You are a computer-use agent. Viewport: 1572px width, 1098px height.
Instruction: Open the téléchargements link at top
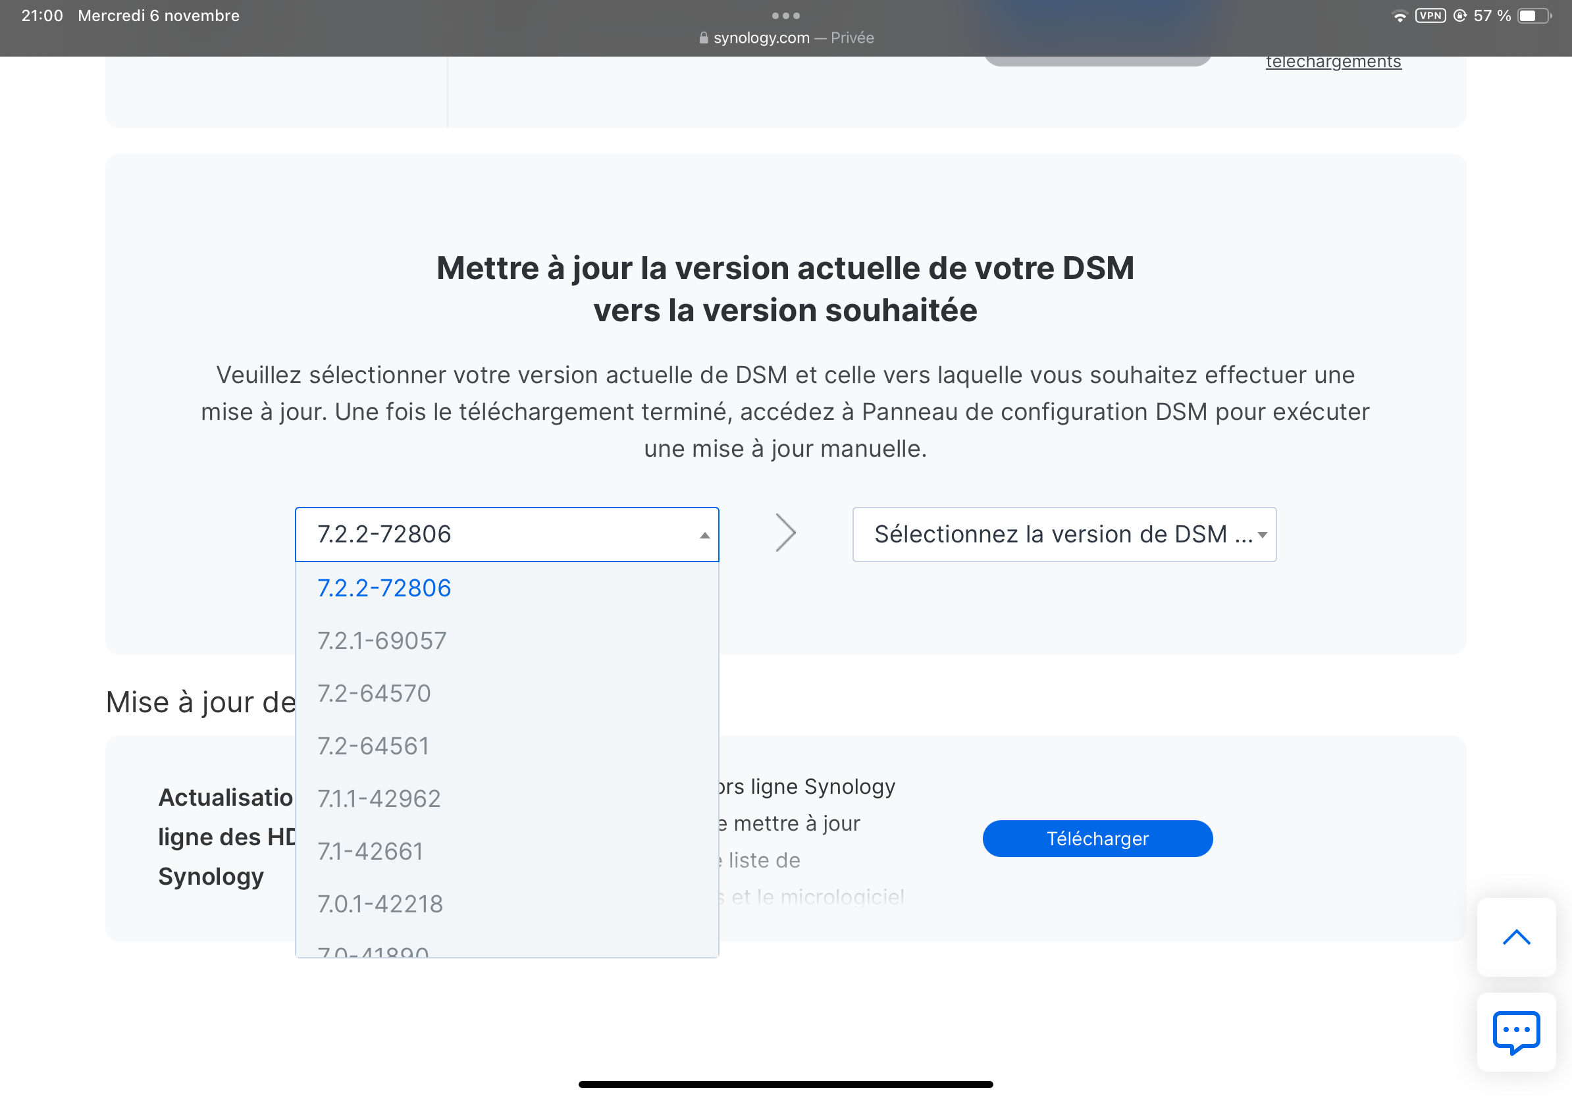click(1333, 62)
